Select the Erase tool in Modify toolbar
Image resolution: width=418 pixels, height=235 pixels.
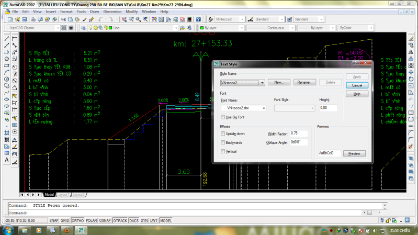point(411,39)
